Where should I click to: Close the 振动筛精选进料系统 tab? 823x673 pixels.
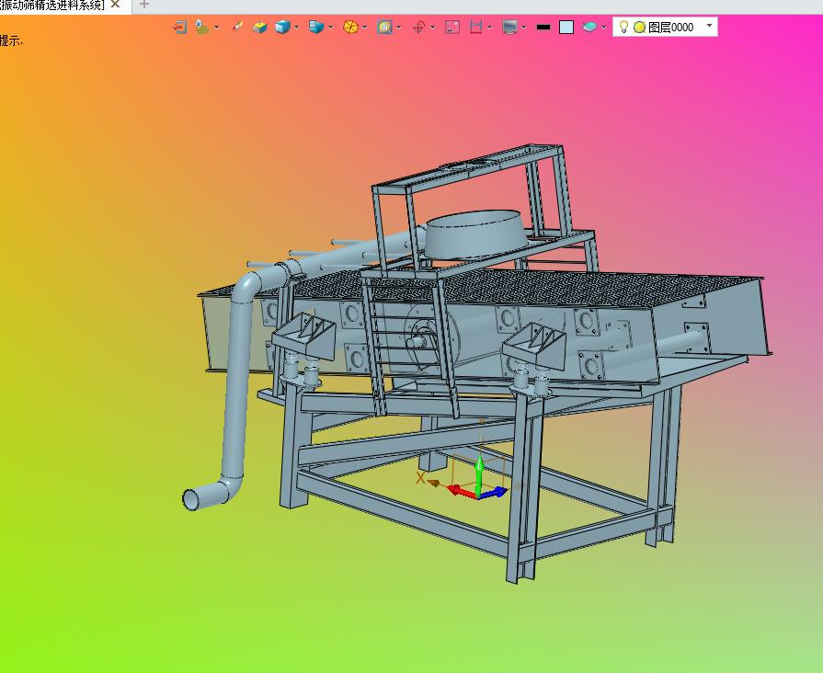115,5
